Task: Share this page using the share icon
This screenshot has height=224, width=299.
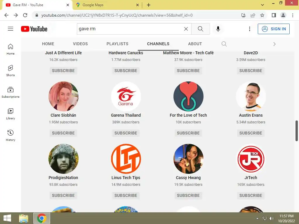Action: [253, 15]
